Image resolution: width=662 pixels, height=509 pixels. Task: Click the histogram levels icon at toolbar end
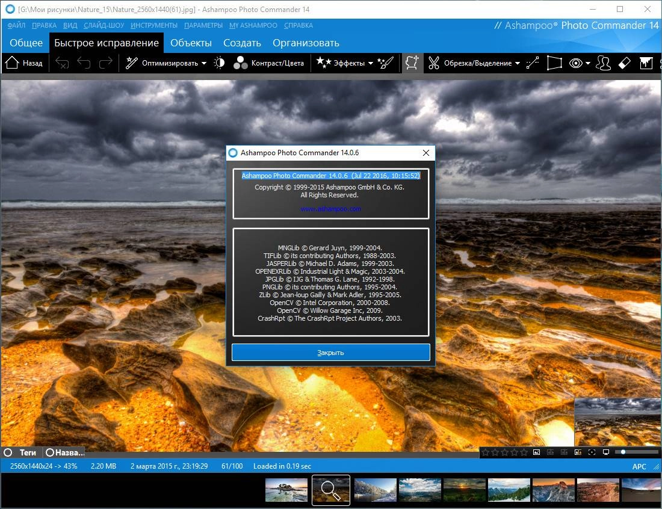point(646,63)
